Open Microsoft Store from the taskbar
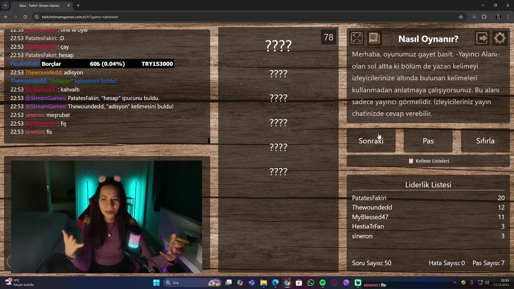 [299, 283]
